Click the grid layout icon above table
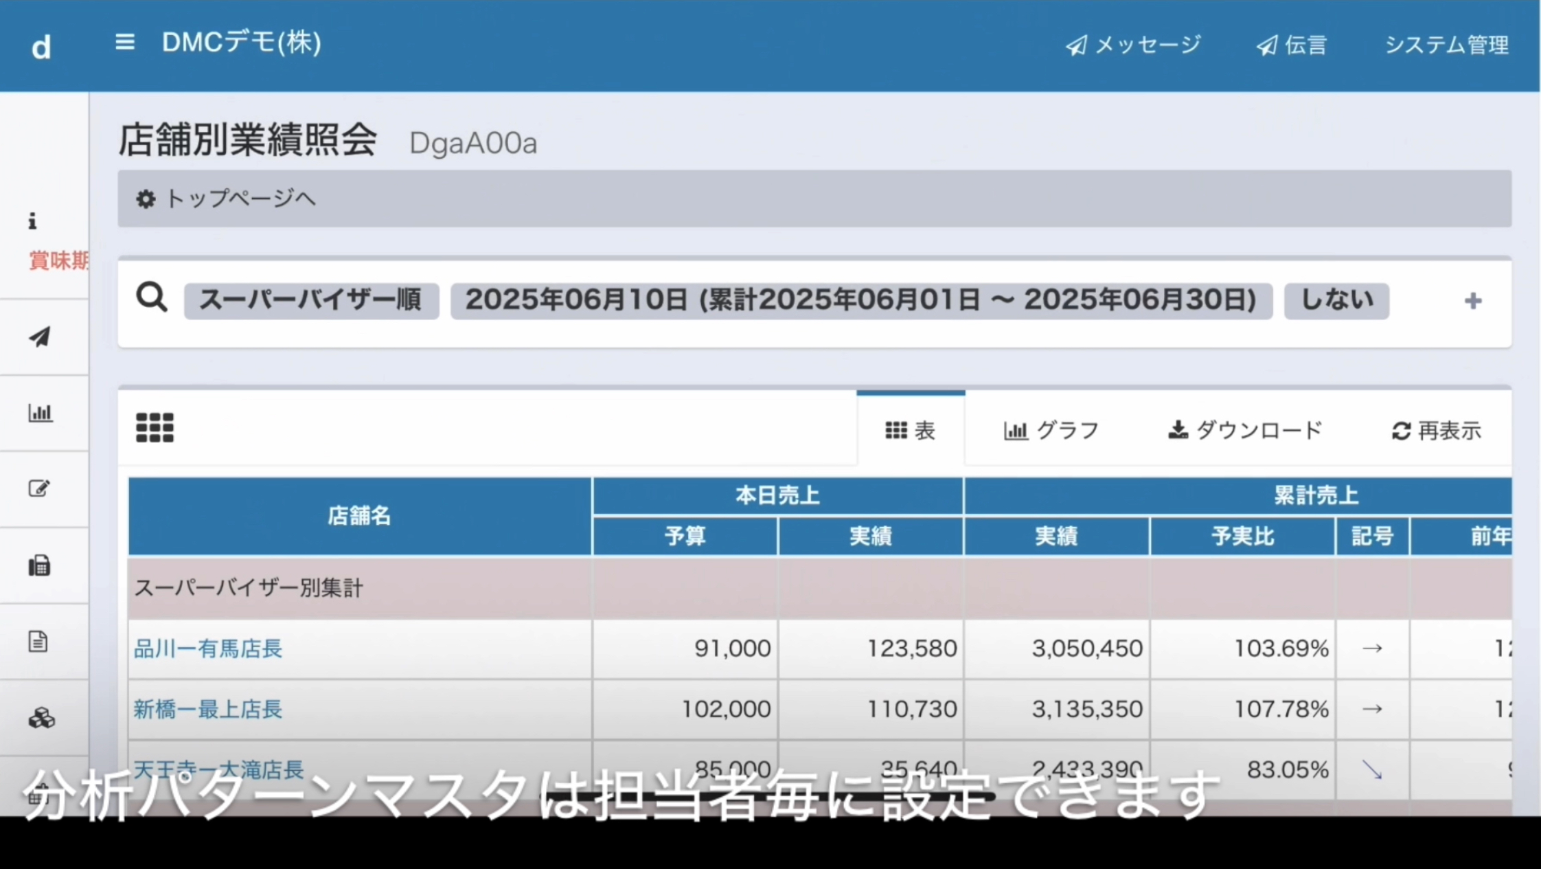Screen dimensions: 1541x869 tap(155, 427)
